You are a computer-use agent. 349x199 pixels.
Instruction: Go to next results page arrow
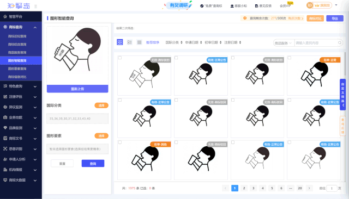309,188
